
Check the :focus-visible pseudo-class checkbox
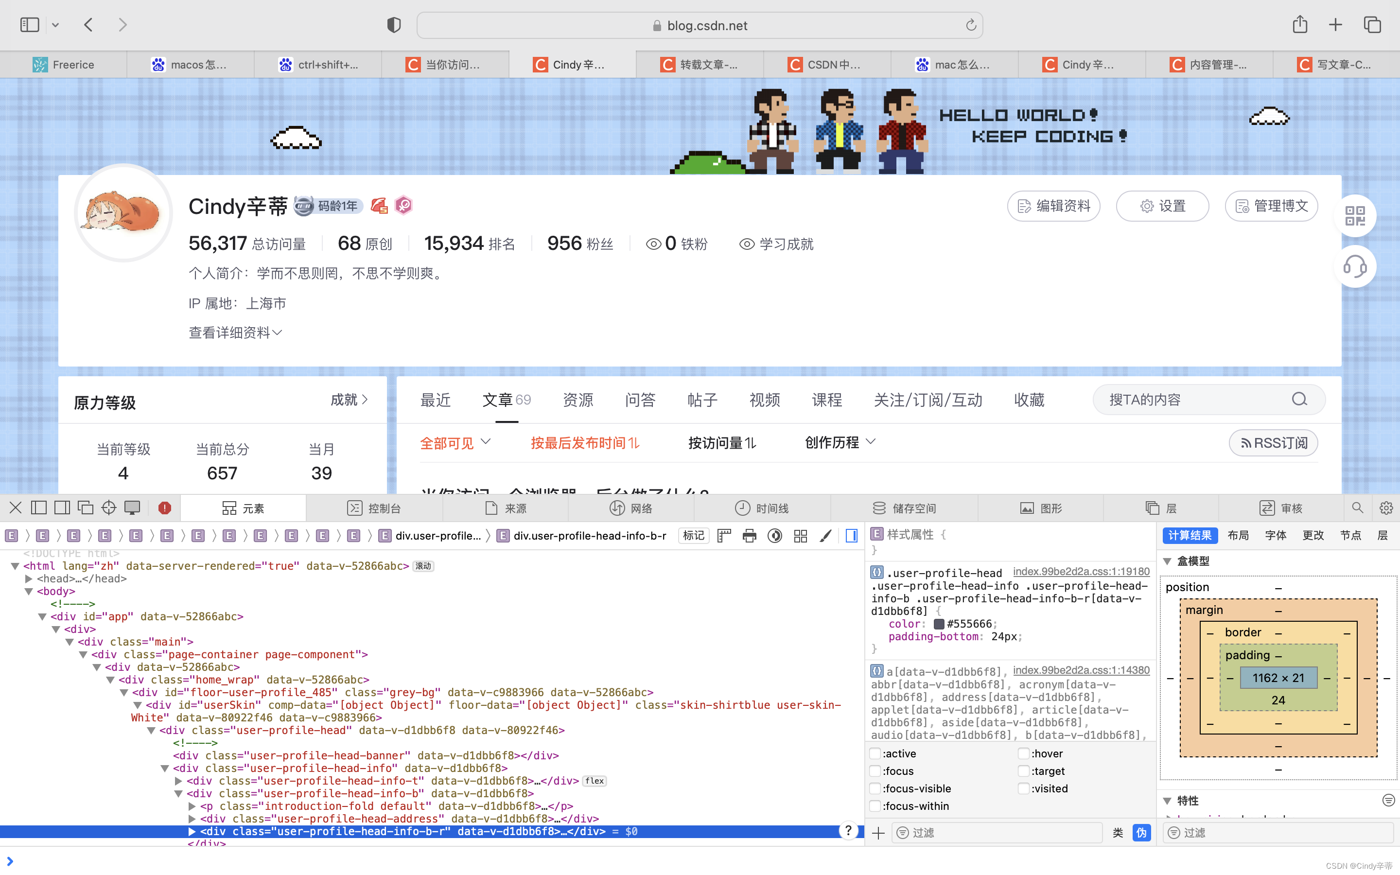click(x=875, y=788)
